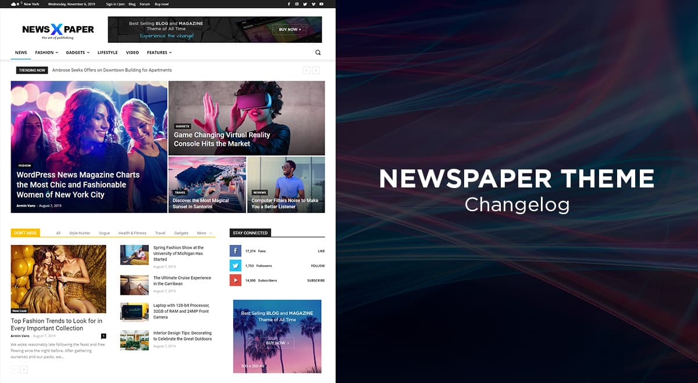
Task: Open trending headline about Ambrose downtown building
Action: tap(112, 70)
